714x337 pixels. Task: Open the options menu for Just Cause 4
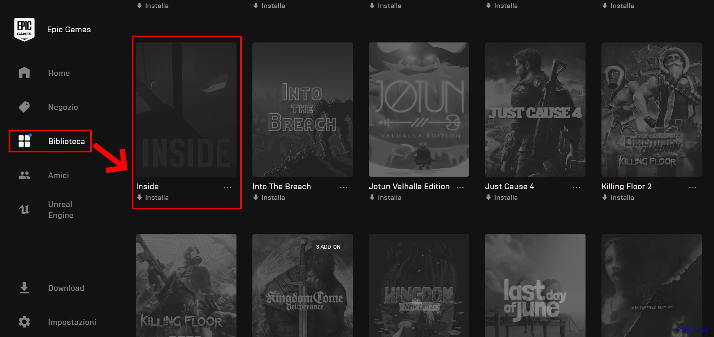(x=576, y=187)
